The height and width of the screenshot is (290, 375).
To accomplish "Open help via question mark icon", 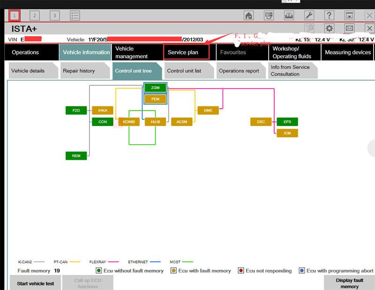I will coord(329,15).
